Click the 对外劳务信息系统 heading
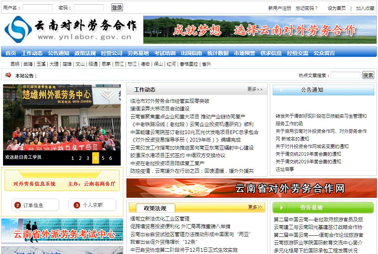Viewport: 378px width, 254px height. pos(34,184)
